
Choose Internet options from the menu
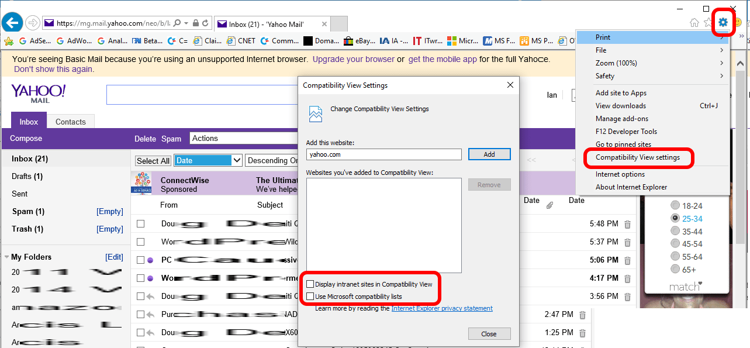click(x=620, y=174)
